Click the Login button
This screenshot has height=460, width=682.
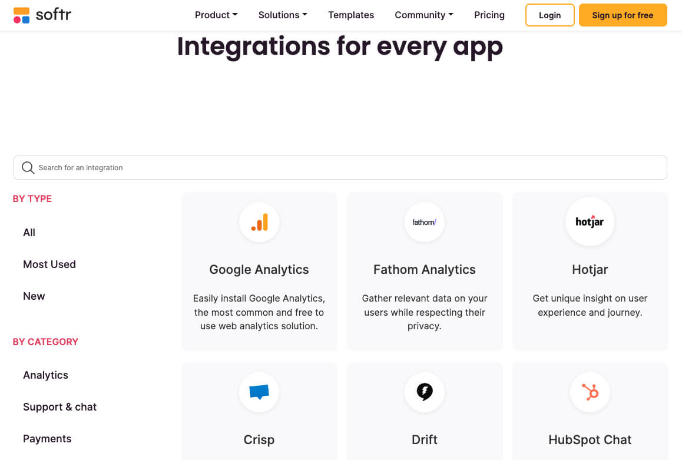coord(549,15)
